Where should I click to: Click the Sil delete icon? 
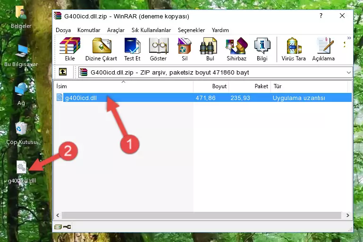185,49
